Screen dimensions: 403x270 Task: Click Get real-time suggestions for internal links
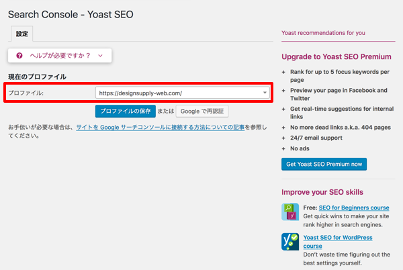point(342,113)
